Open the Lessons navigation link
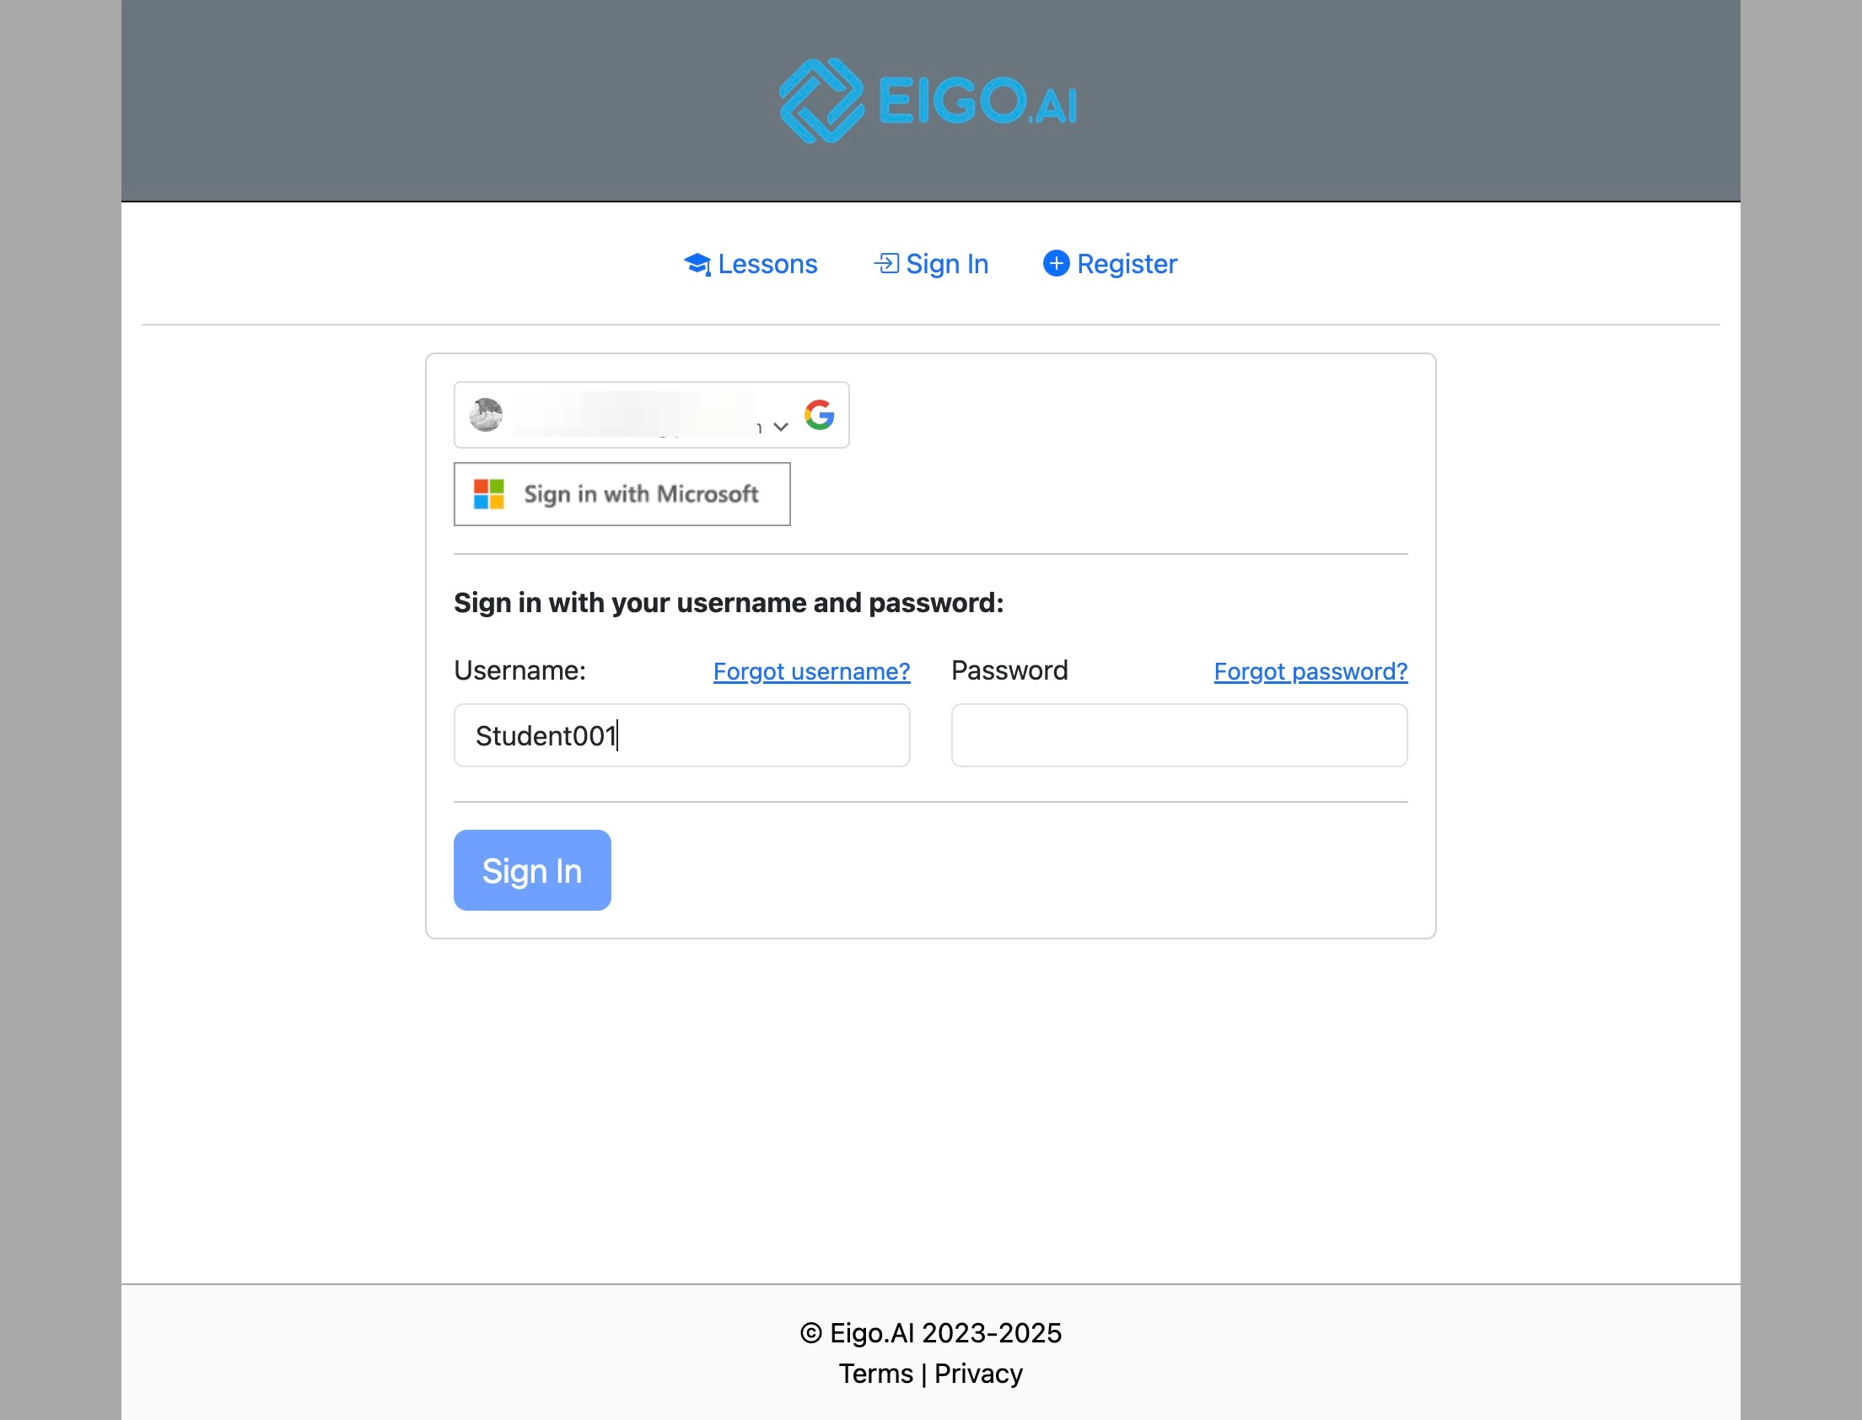Screen dimensions: 1862x1420 751,264
